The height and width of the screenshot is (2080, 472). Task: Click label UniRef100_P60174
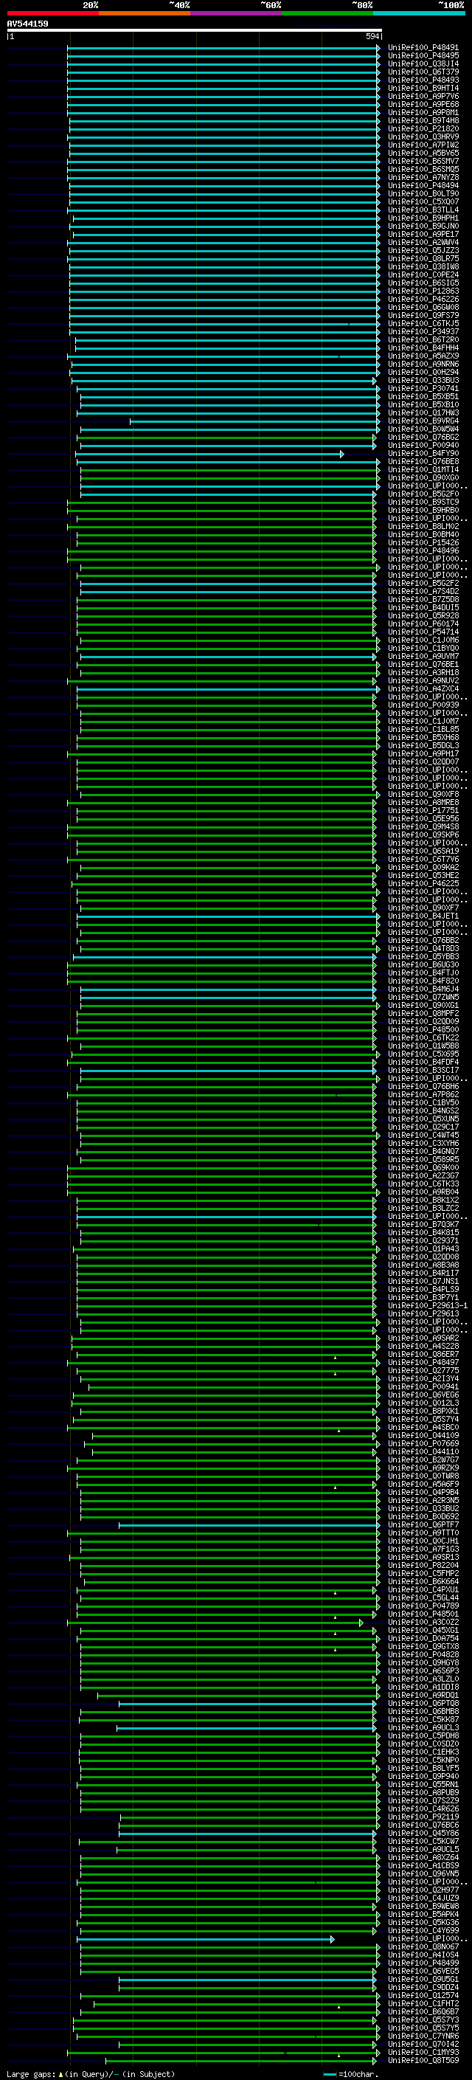pos(423,624)
